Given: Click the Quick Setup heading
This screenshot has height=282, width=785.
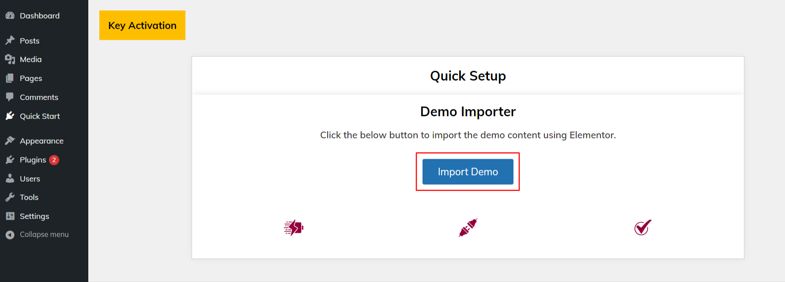Looking at the screenshot, I should (x=468, y=76).
